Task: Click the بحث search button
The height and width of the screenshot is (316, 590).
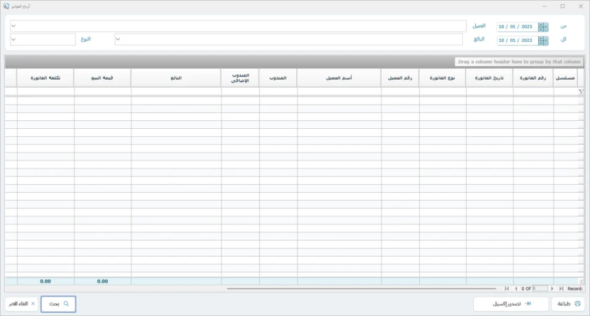Action: (58, 304)
